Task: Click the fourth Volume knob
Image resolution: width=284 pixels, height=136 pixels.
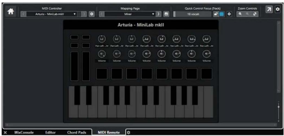Action: tap(146, 54)
